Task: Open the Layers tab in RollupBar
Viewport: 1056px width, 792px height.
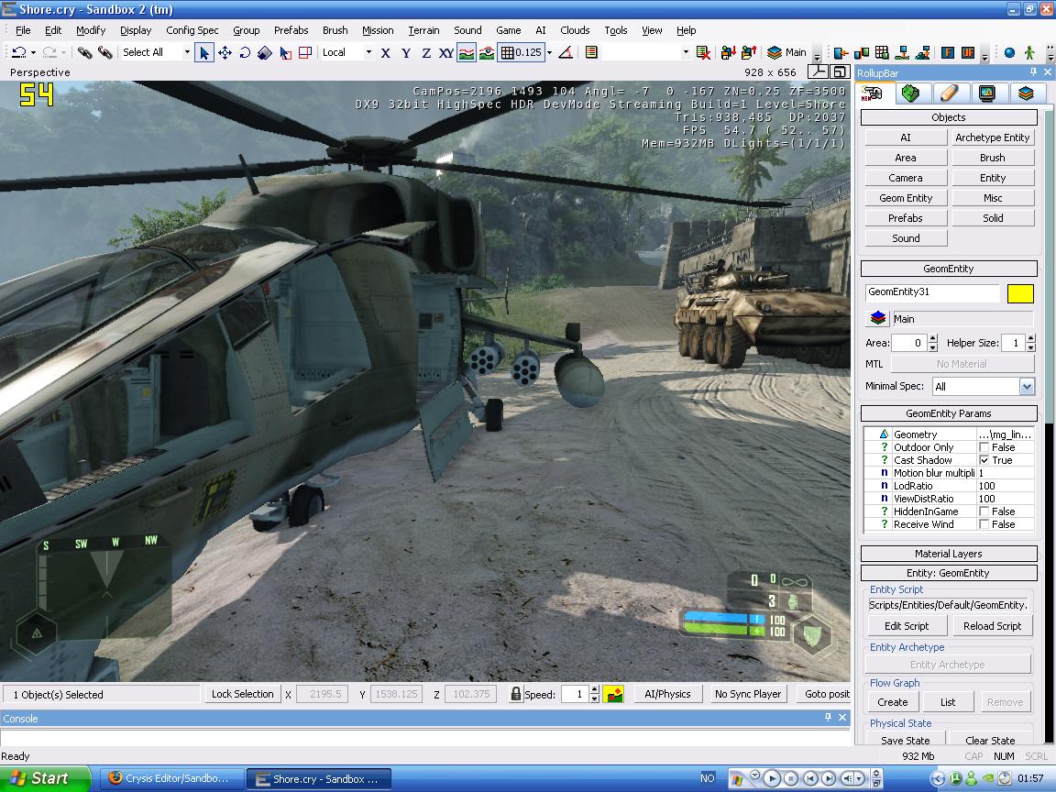Action: (1026, 93)
